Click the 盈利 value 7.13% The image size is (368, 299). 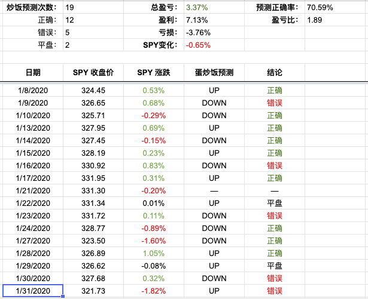(x=196, y=20)
